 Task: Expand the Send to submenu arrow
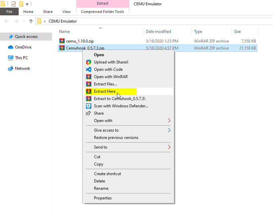pyautogui.click(x=169, y=147)
